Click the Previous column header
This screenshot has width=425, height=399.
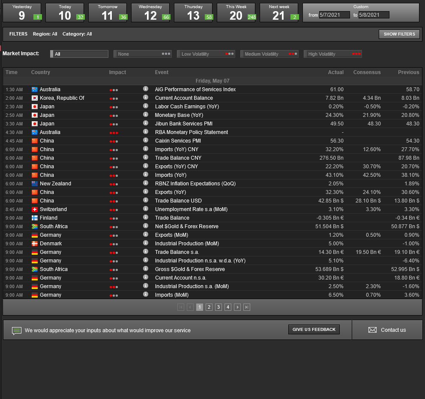(x=408, y=72)
